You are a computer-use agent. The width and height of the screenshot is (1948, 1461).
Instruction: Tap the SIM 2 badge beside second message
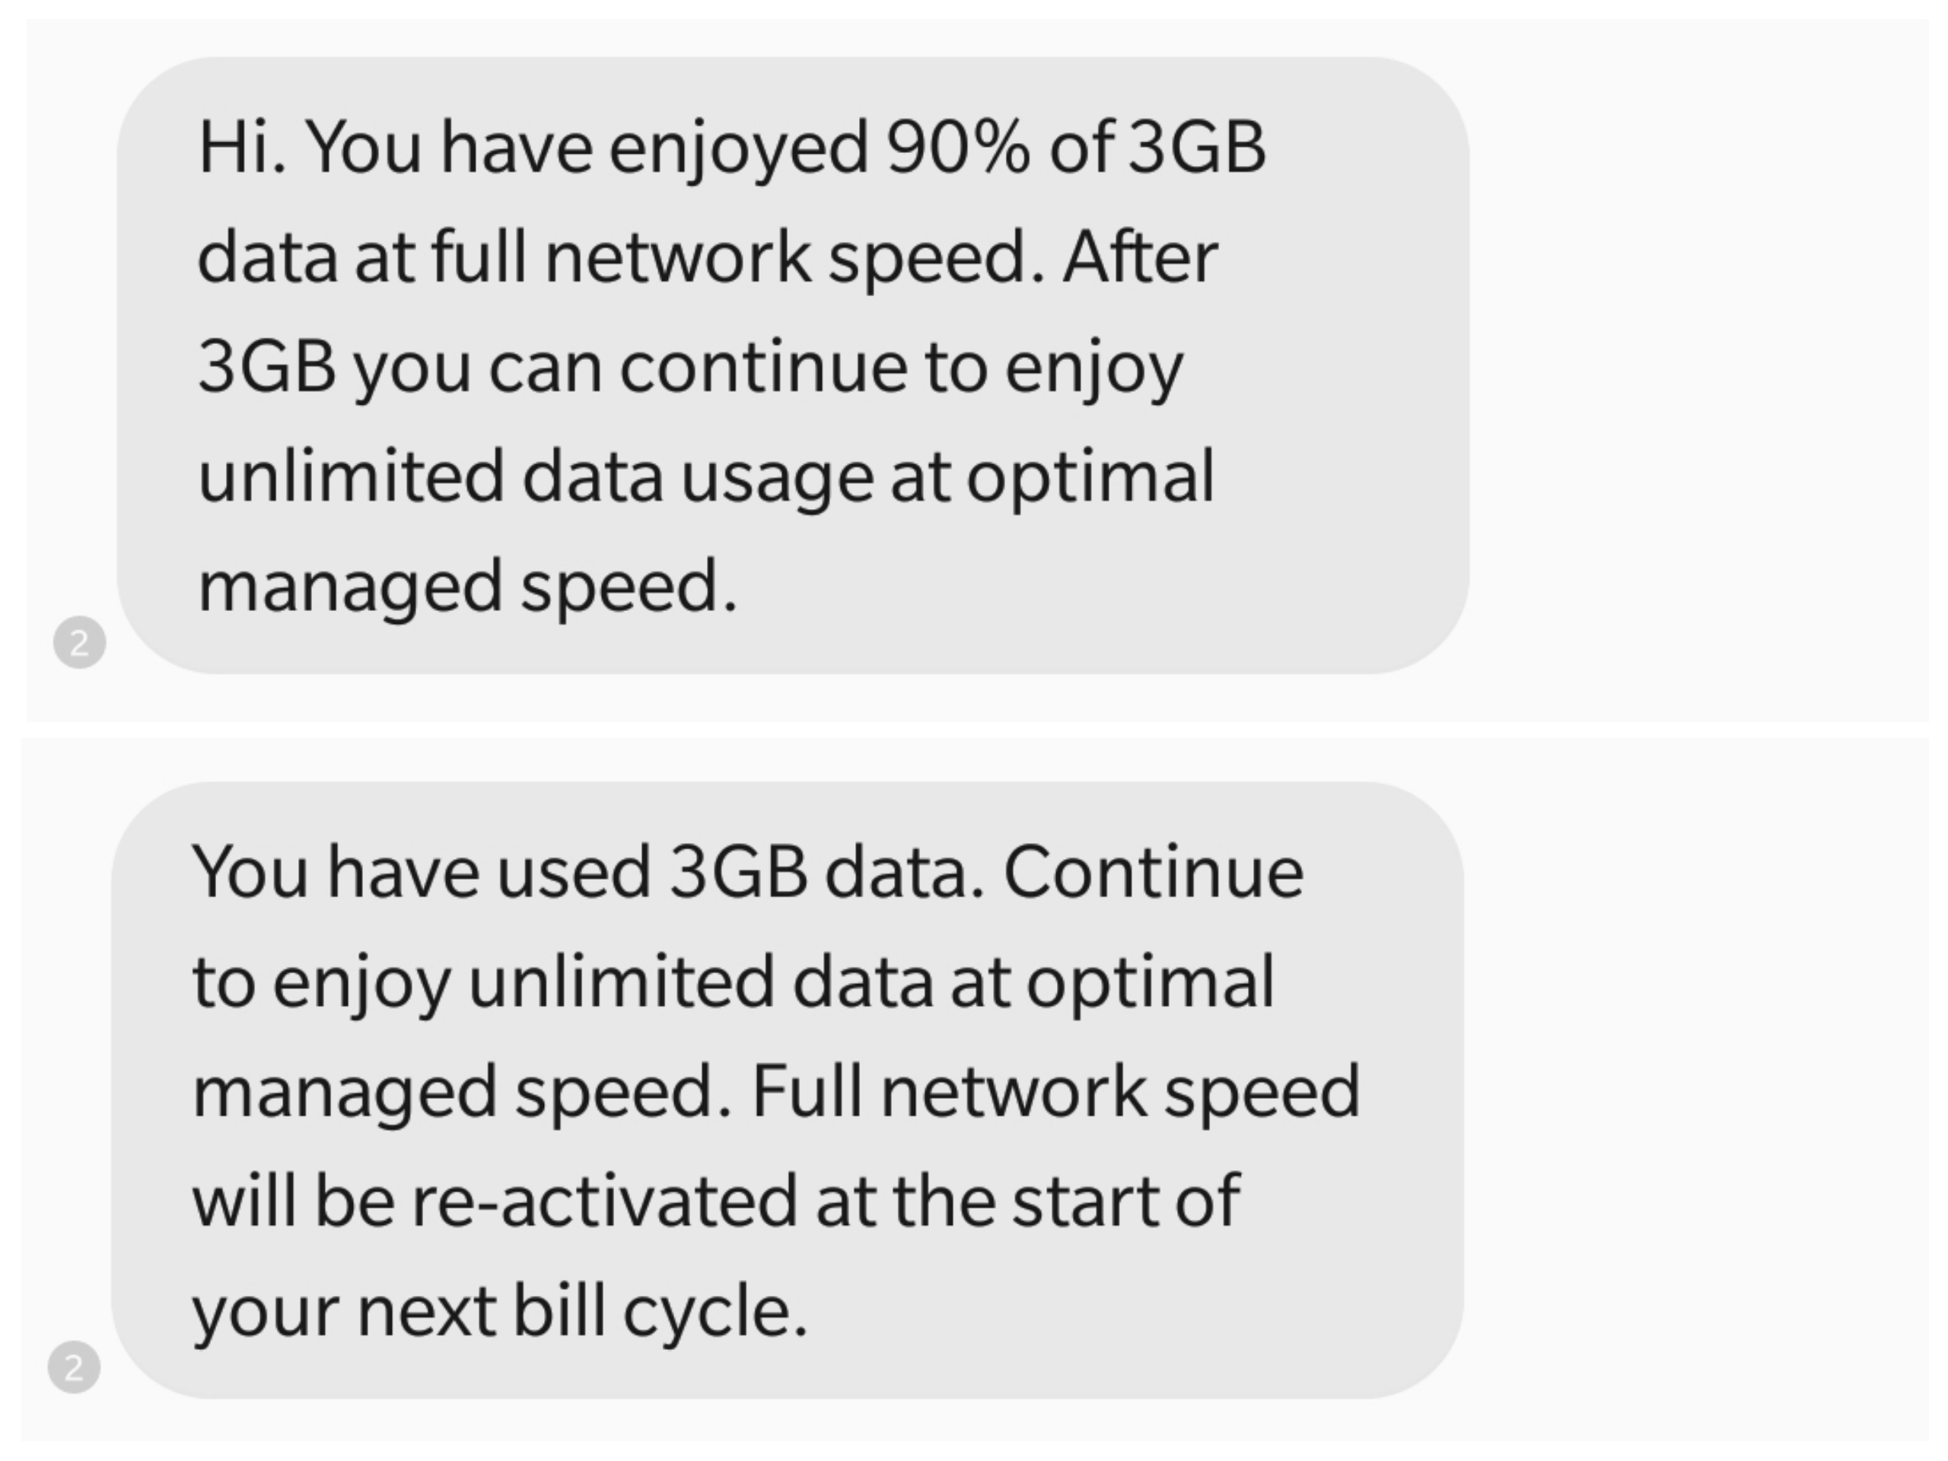[74, 1367]
